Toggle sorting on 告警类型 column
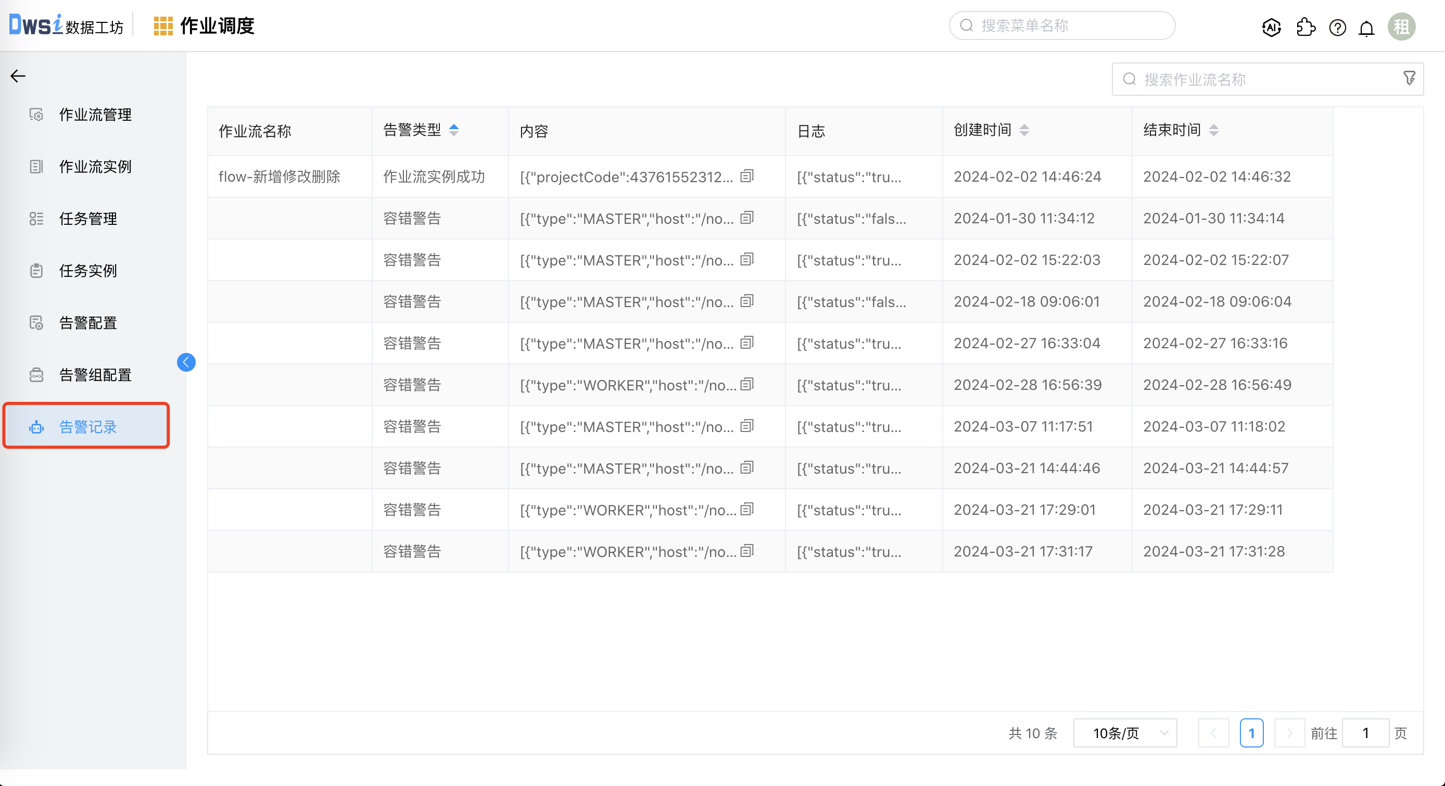Image resolution: width=1445 pixels, height=786 pixels. click(454, 130)
